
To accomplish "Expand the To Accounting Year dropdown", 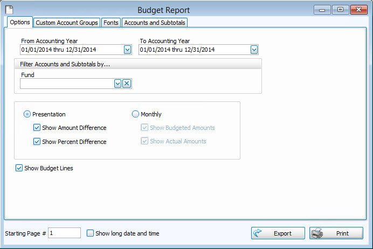I will 254,50.
